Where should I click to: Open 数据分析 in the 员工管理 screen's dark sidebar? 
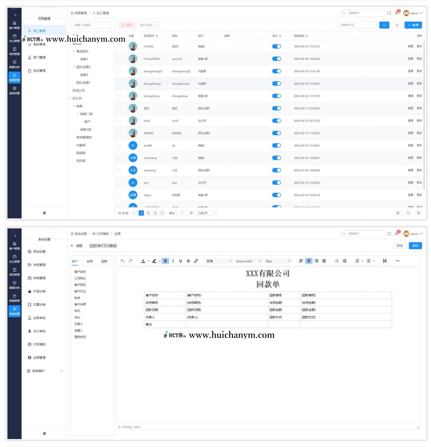(x=14, y=64)
